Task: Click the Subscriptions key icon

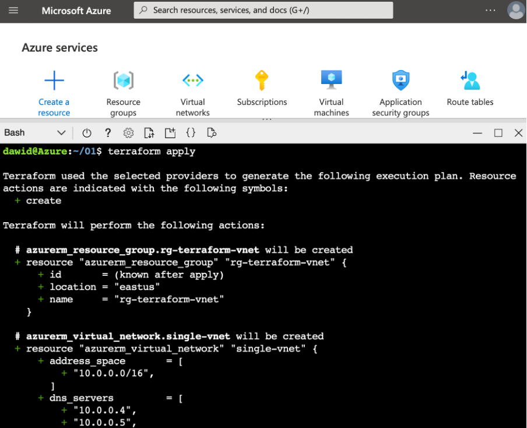Action: (262, 80)
